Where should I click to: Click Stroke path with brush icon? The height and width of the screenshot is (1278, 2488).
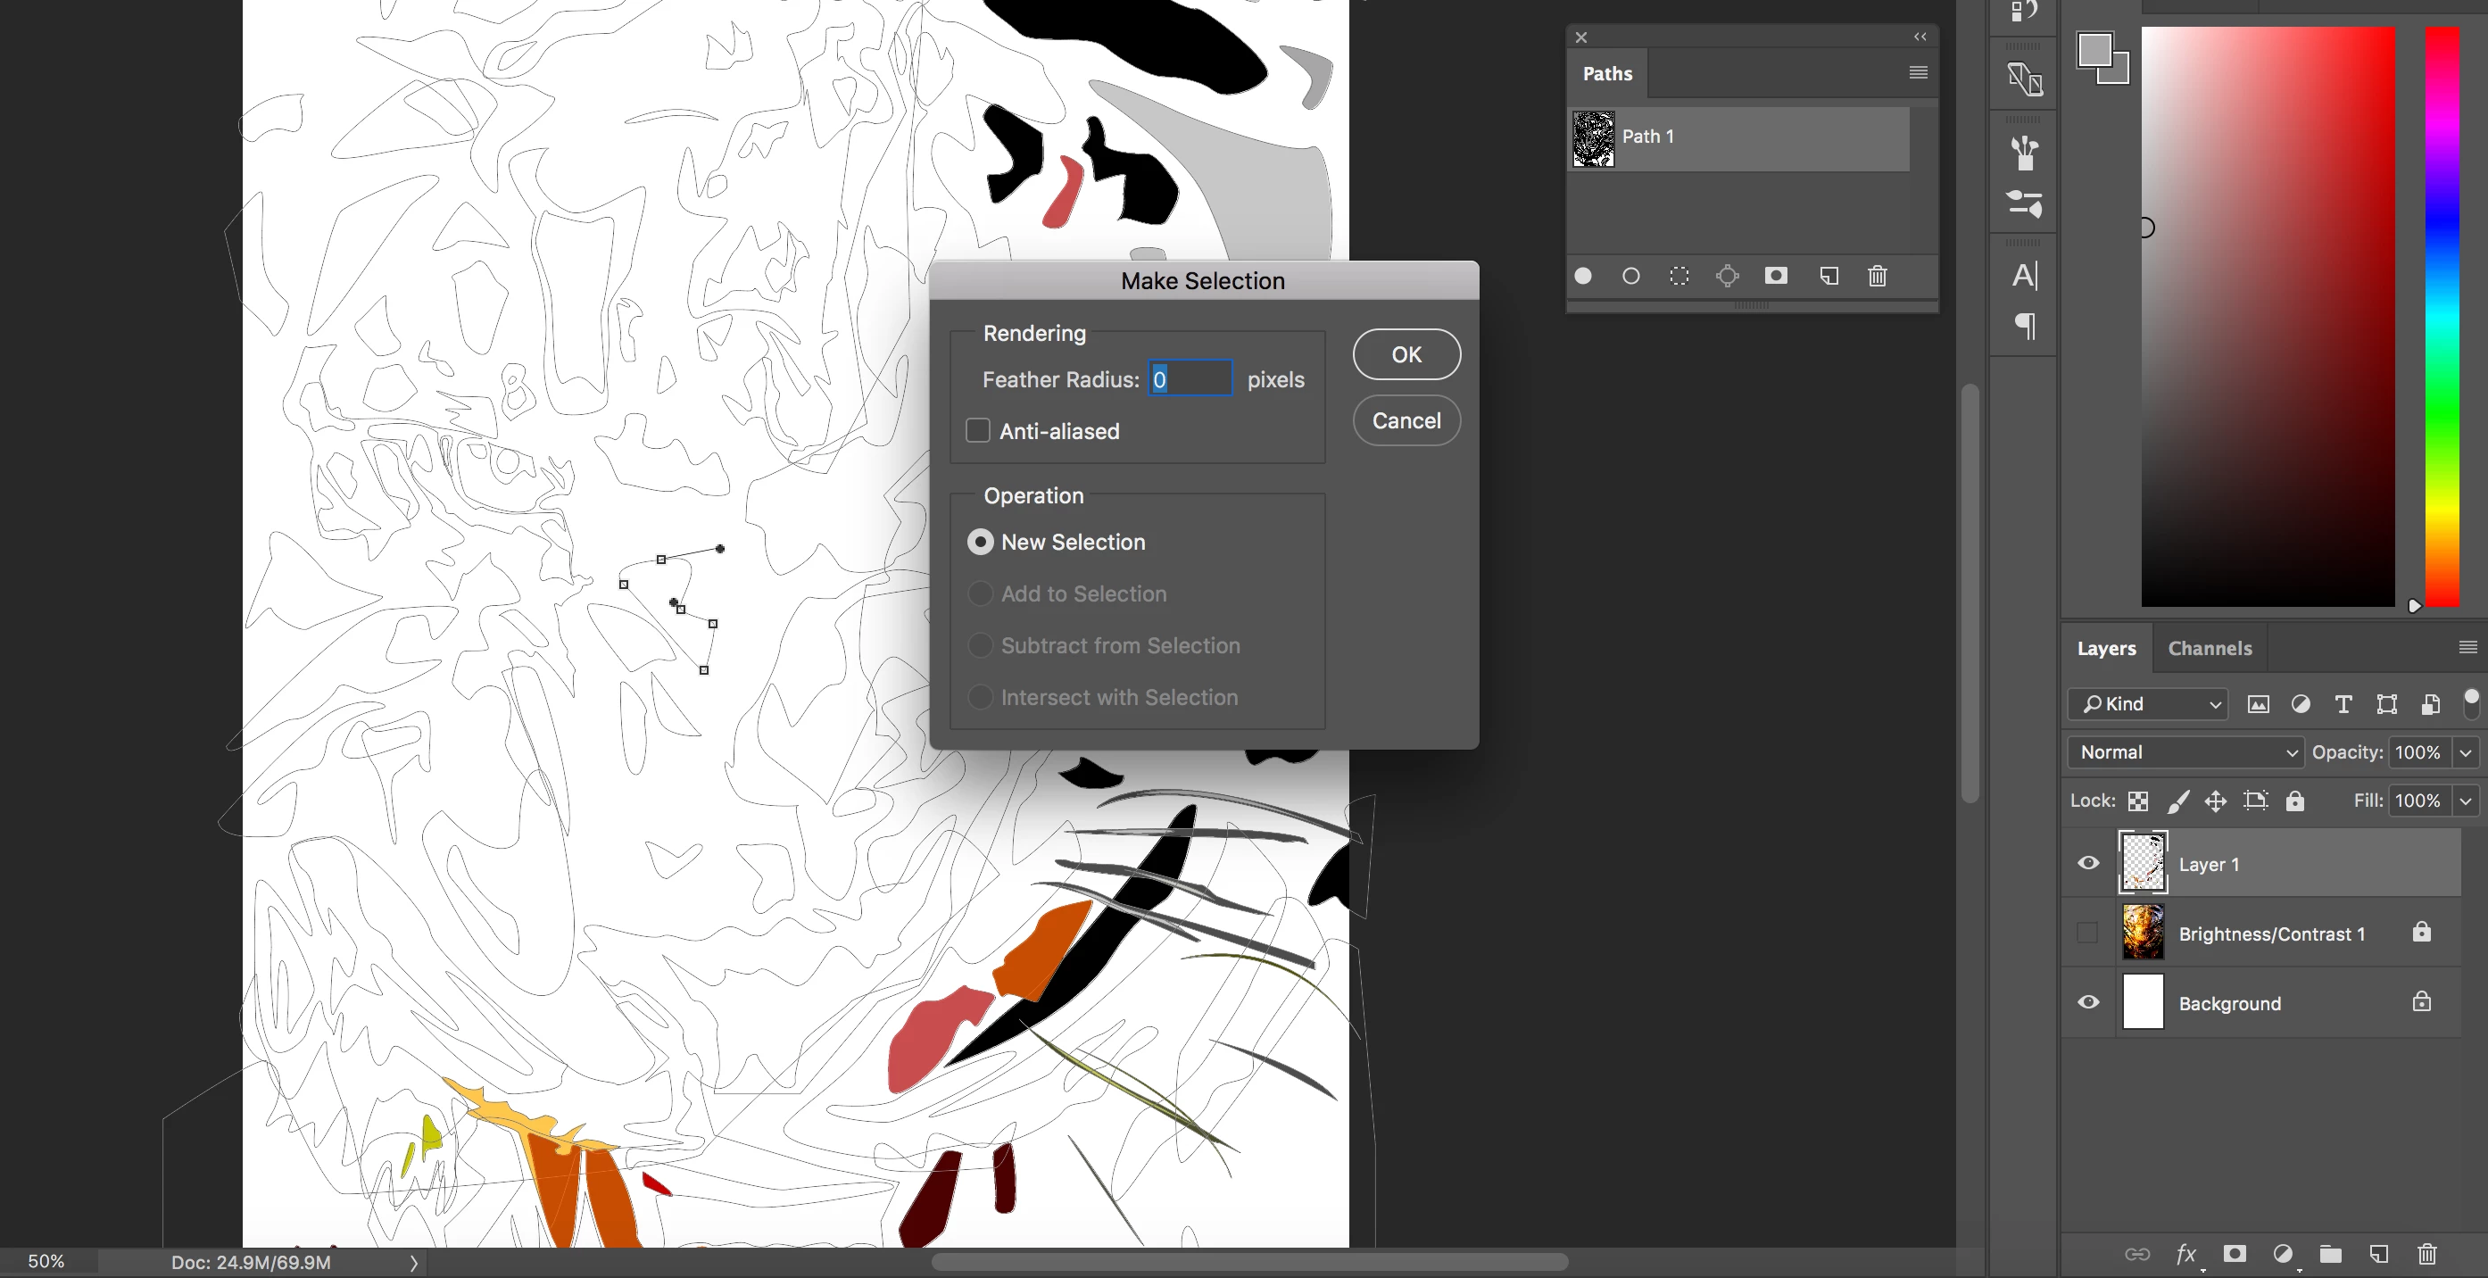point(1631,277)
